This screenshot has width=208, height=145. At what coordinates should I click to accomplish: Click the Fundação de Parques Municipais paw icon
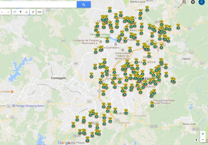pos(101,42)
